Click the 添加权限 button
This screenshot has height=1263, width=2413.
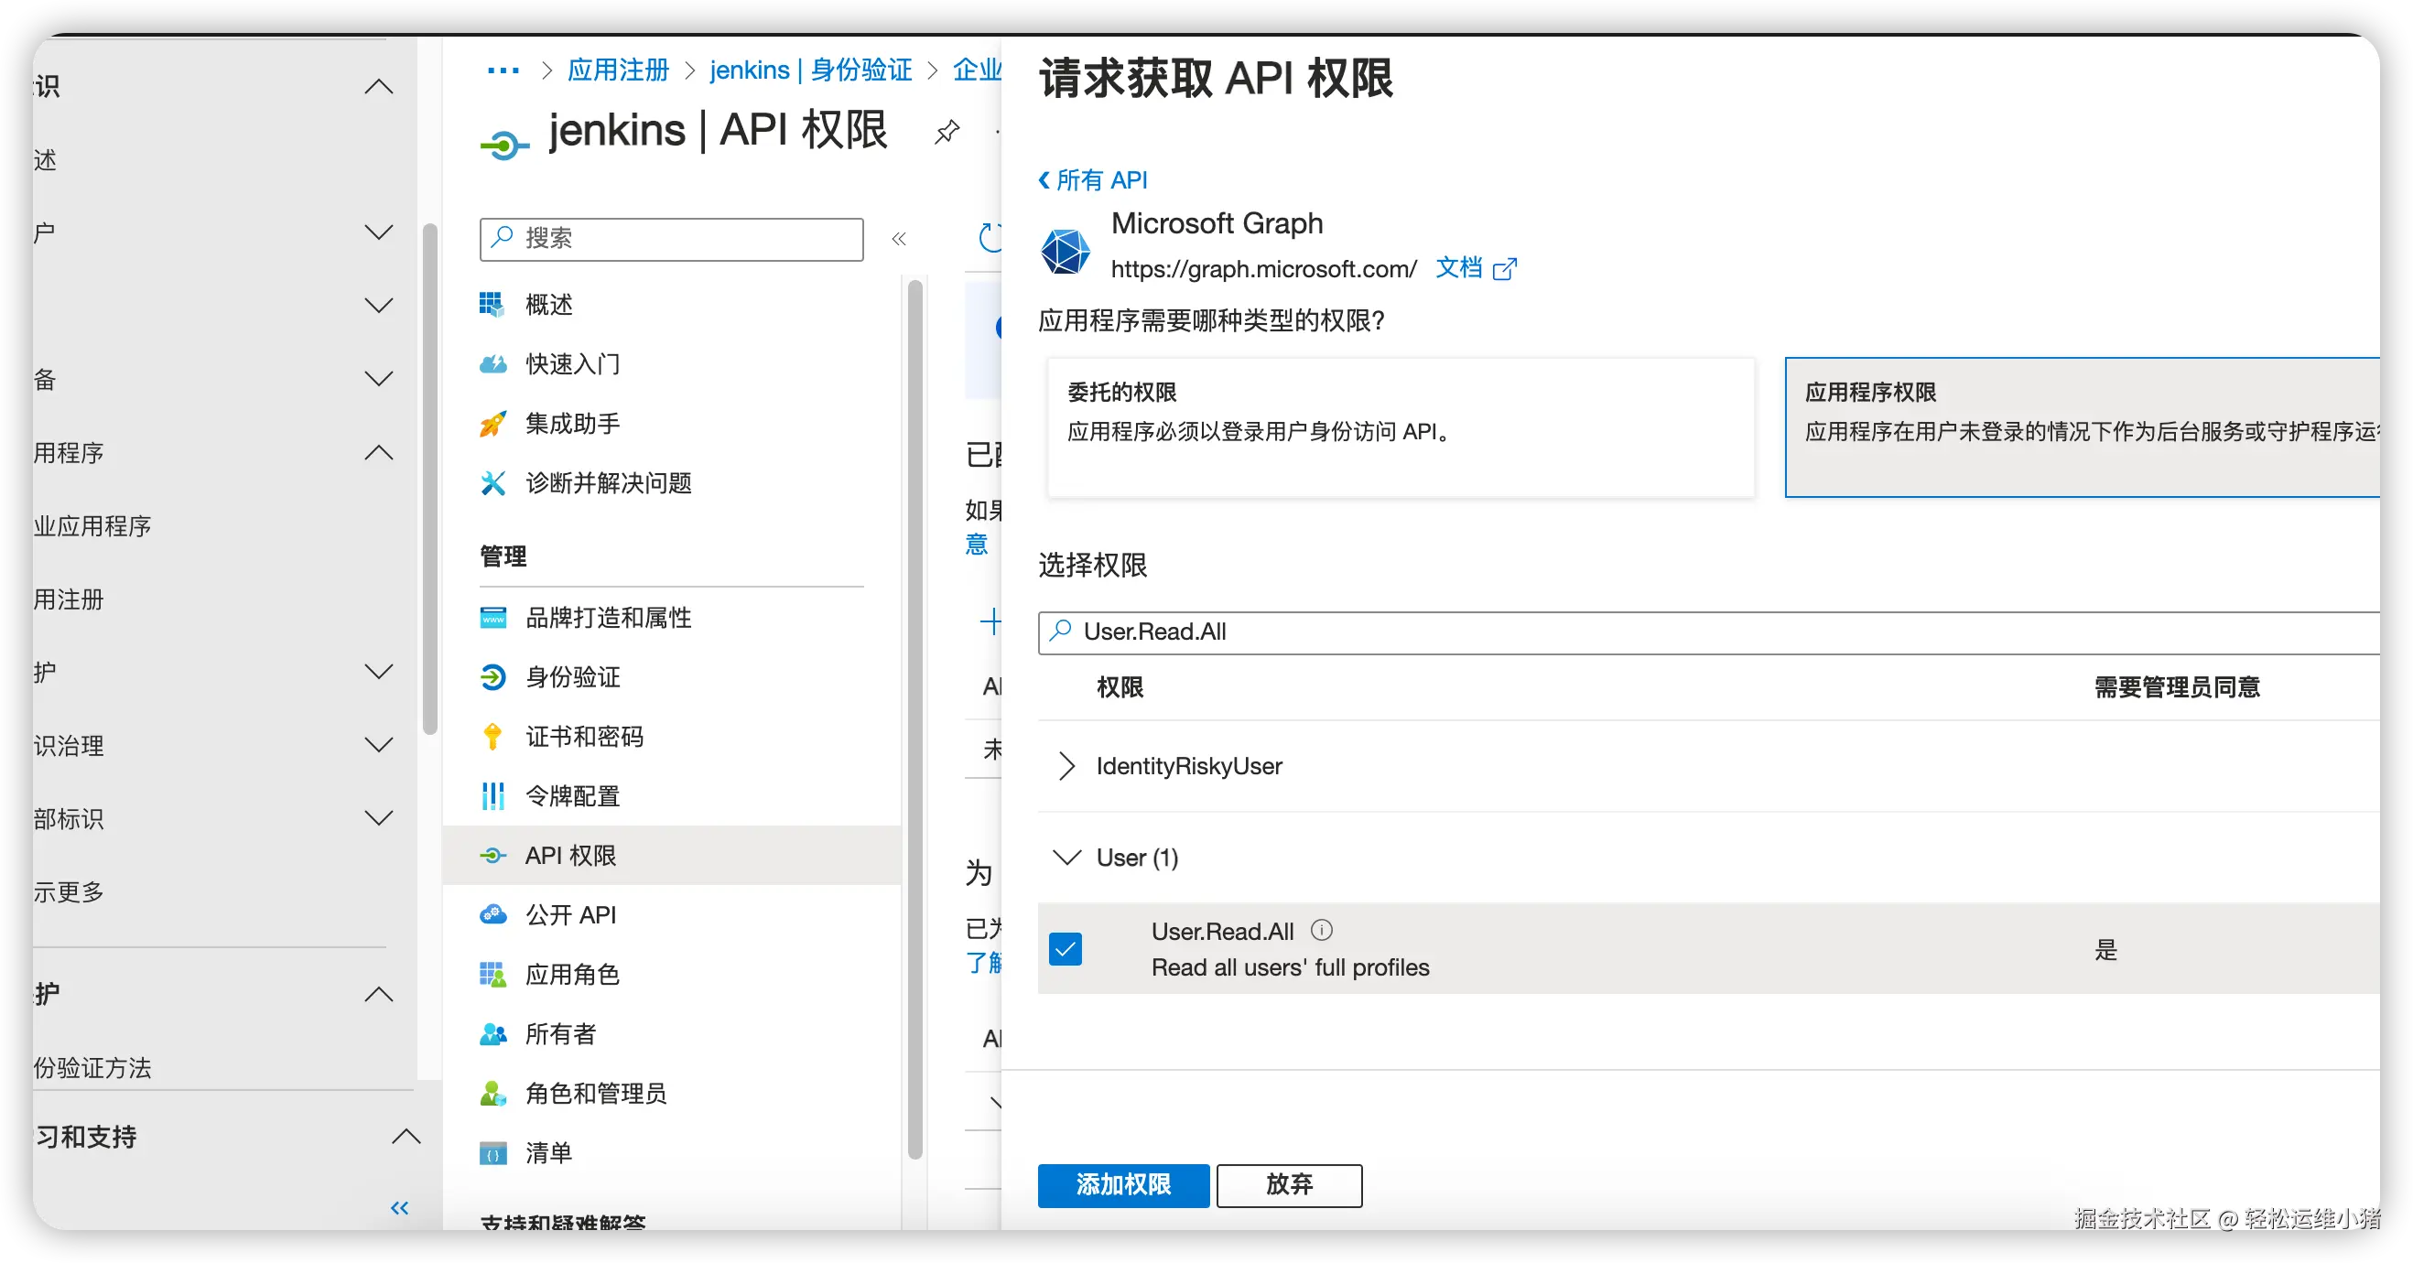(1122, 1185)
